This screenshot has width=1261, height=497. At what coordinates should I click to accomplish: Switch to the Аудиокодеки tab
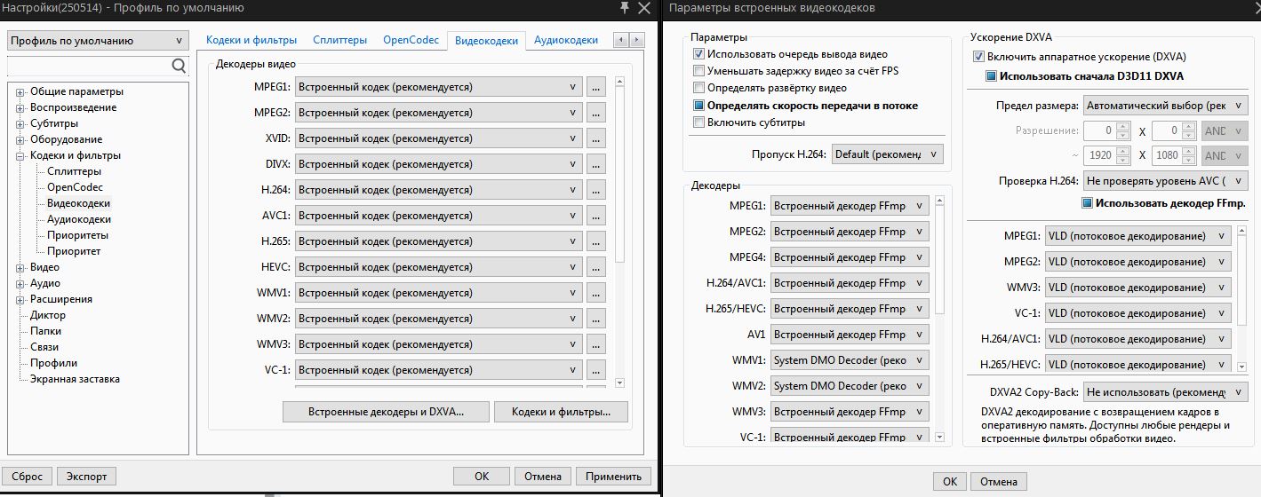point(565,41)
